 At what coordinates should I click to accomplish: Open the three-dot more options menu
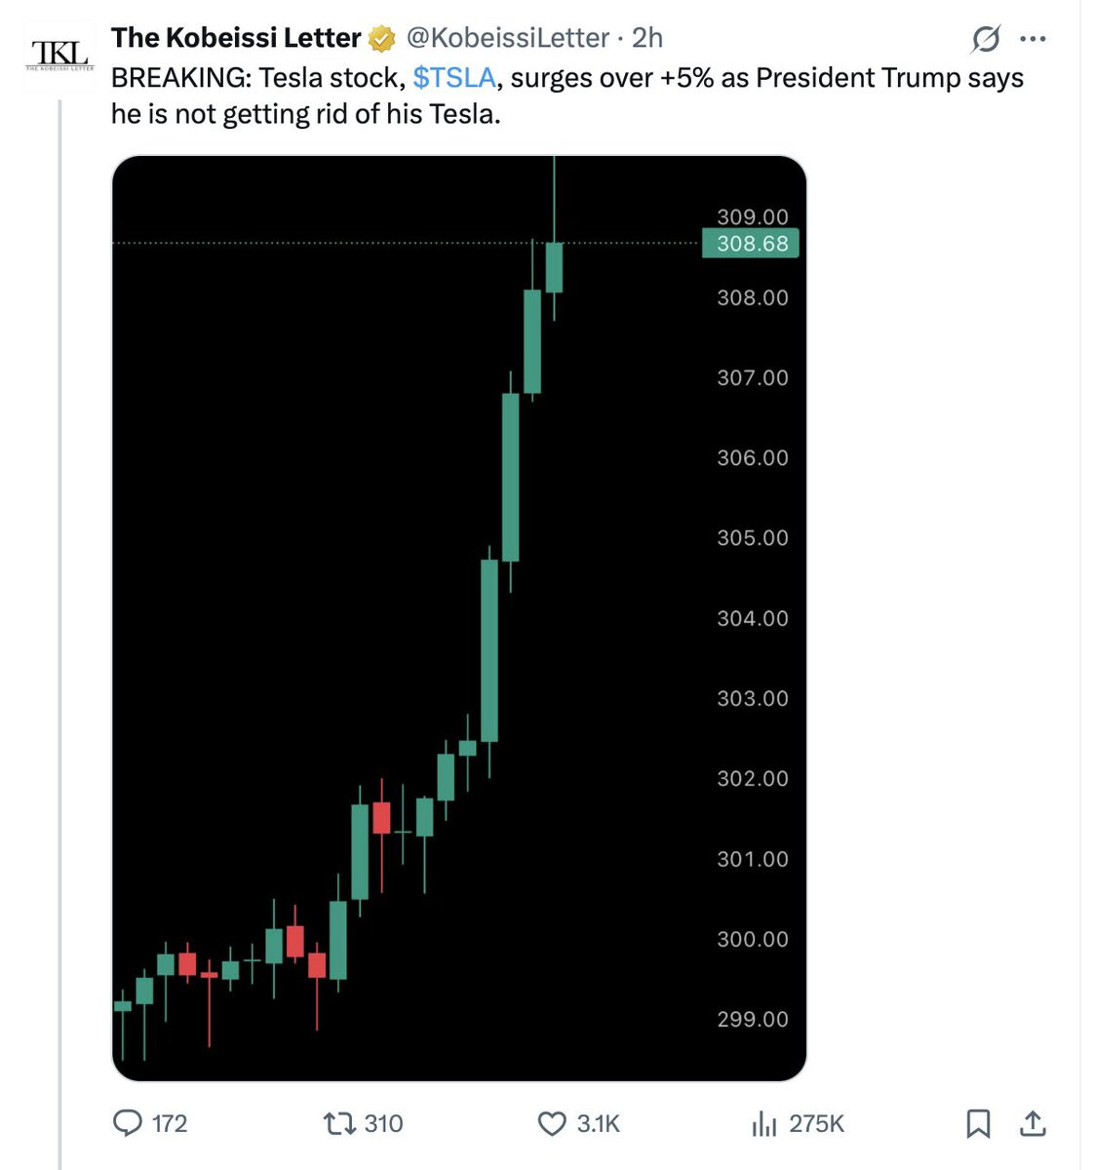(1033, 39)
